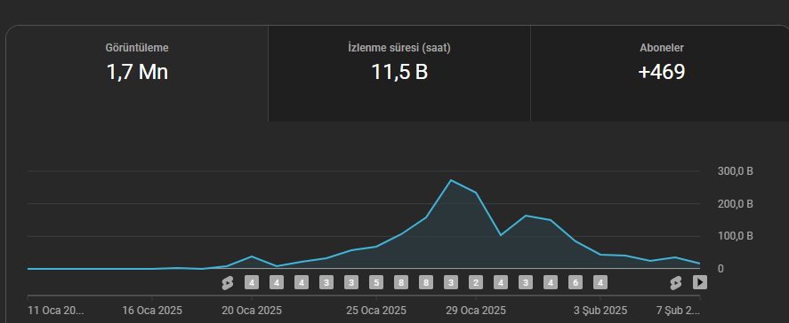Screen dimensions: 789x323
Task: Click the 25 Oca 2025 date label
Action: [x=376, y=311]
